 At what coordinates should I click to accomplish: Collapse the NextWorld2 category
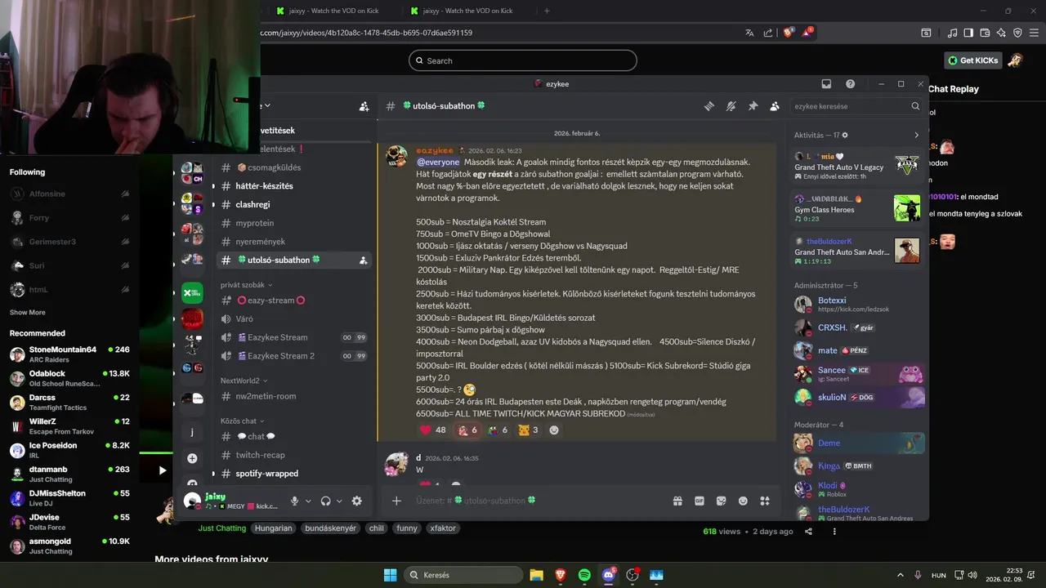[x=244, y=381]
